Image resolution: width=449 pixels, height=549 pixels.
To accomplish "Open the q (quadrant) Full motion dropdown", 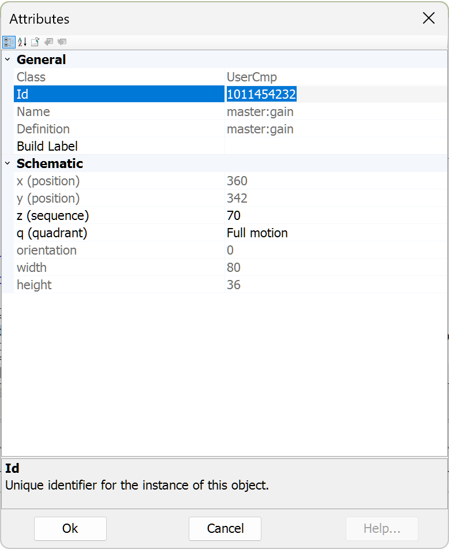I will (335, 233).
